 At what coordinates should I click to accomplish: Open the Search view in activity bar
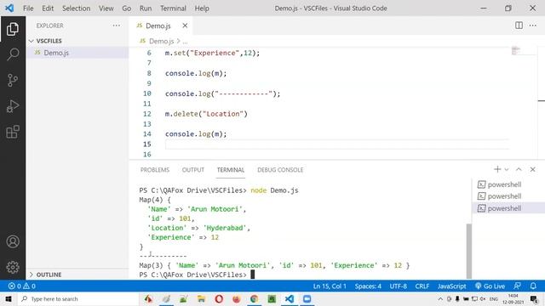(x=13, y=54)
